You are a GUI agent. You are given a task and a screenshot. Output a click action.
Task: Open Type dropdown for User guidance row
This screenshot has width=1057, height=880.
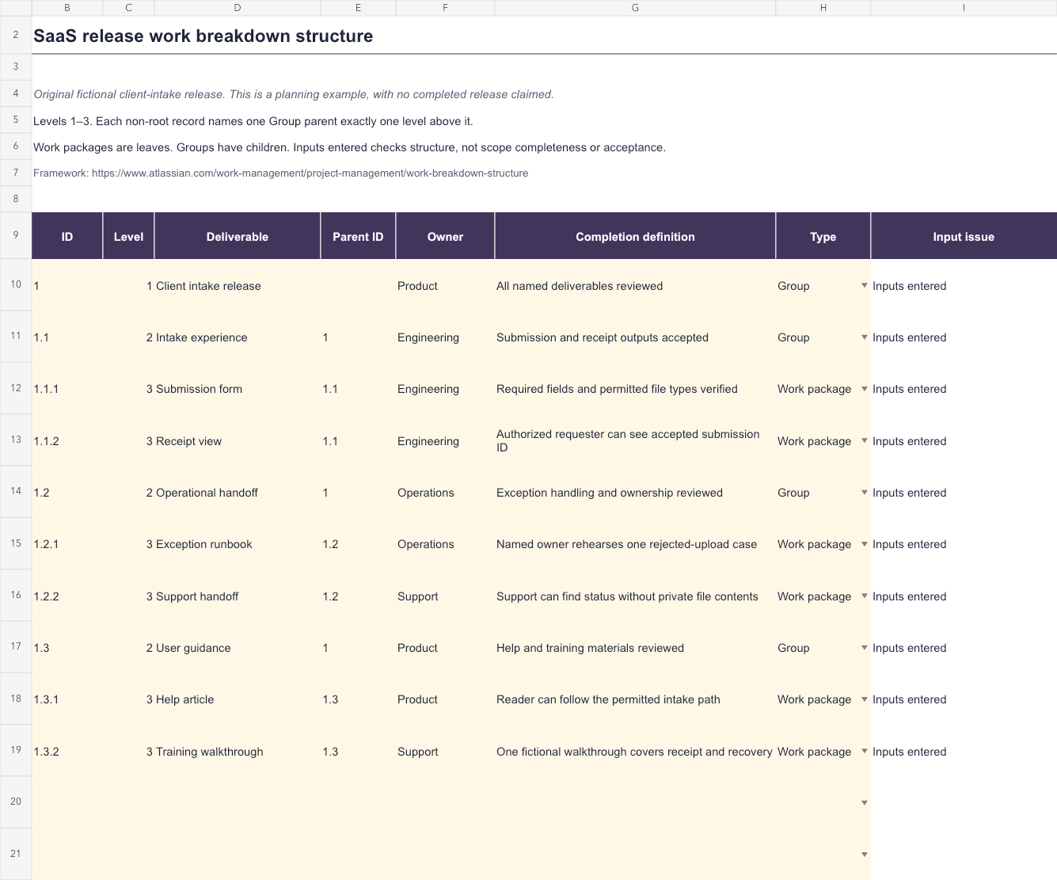tap(864, 648)
